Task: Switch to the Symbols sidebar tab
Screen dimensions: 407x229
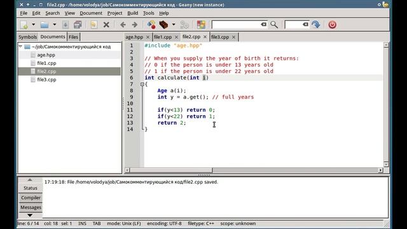Action: (x=28, y=37)
